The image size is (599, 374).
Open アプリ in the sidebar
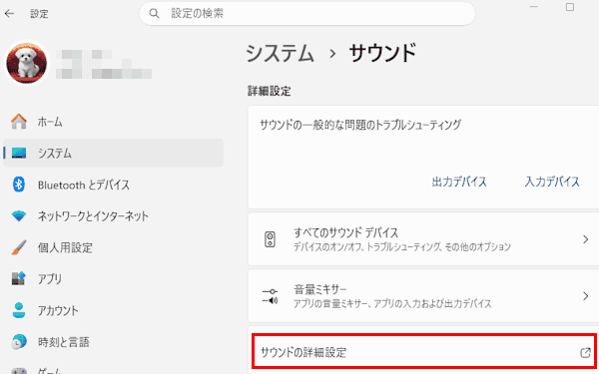[x=113, y=279]
